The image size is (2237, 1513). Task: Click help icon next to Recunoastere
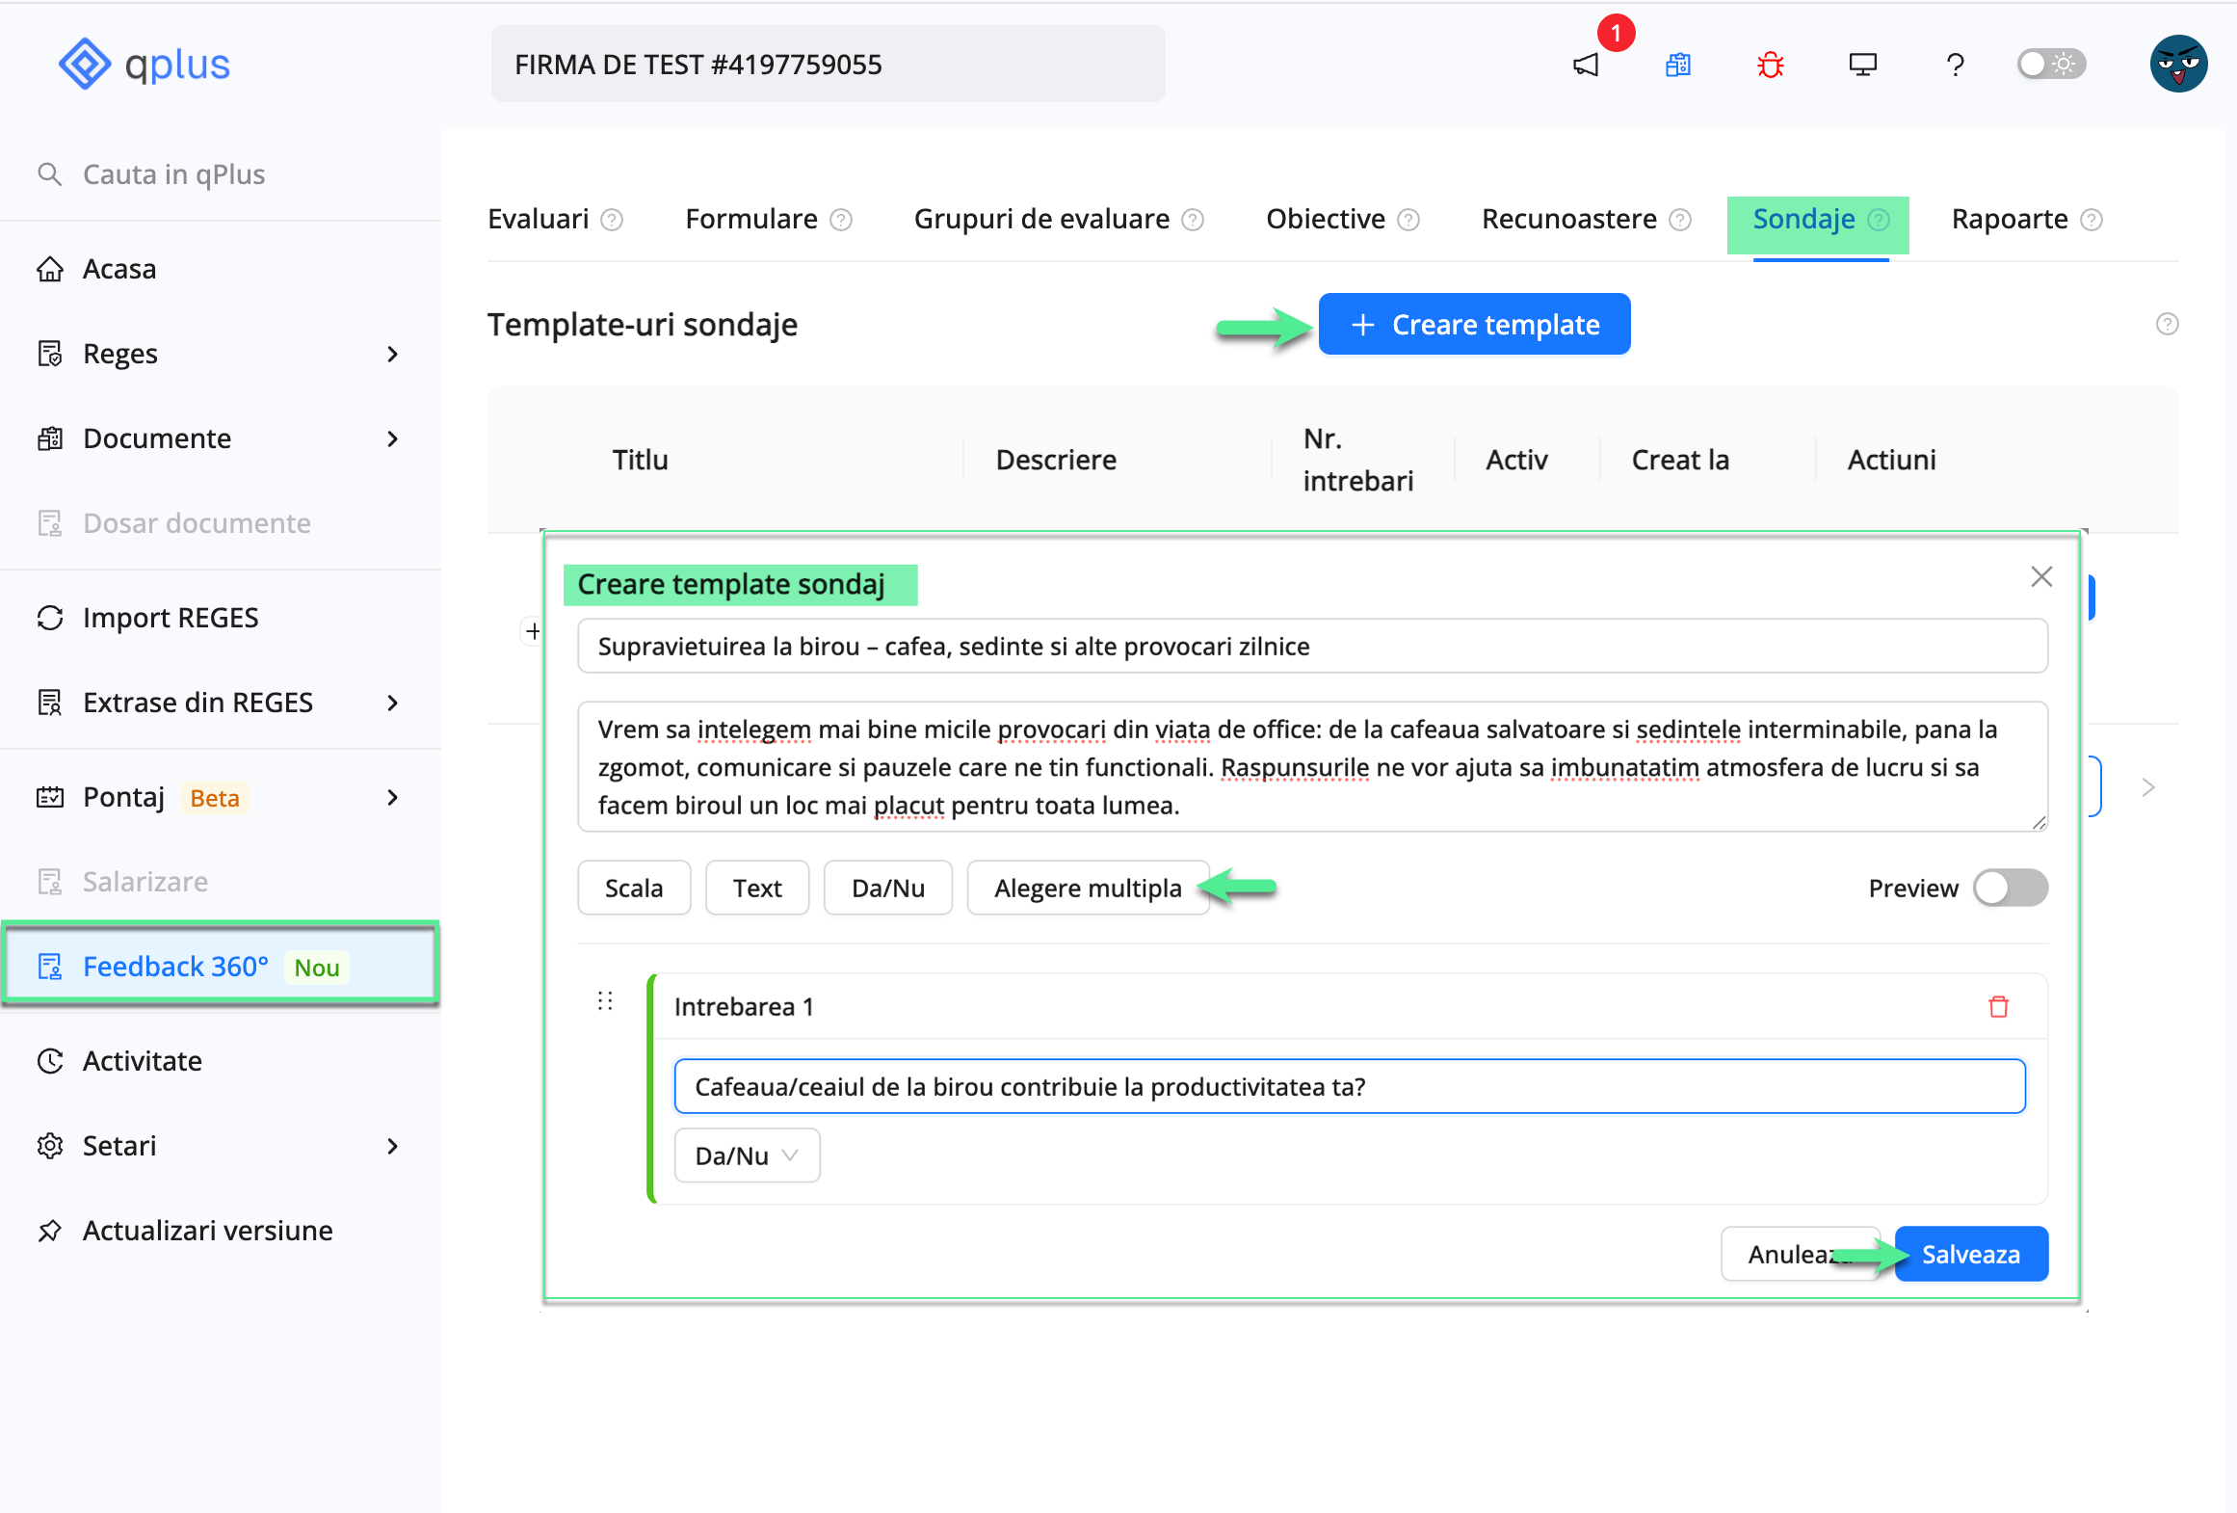click(1680, 221)
